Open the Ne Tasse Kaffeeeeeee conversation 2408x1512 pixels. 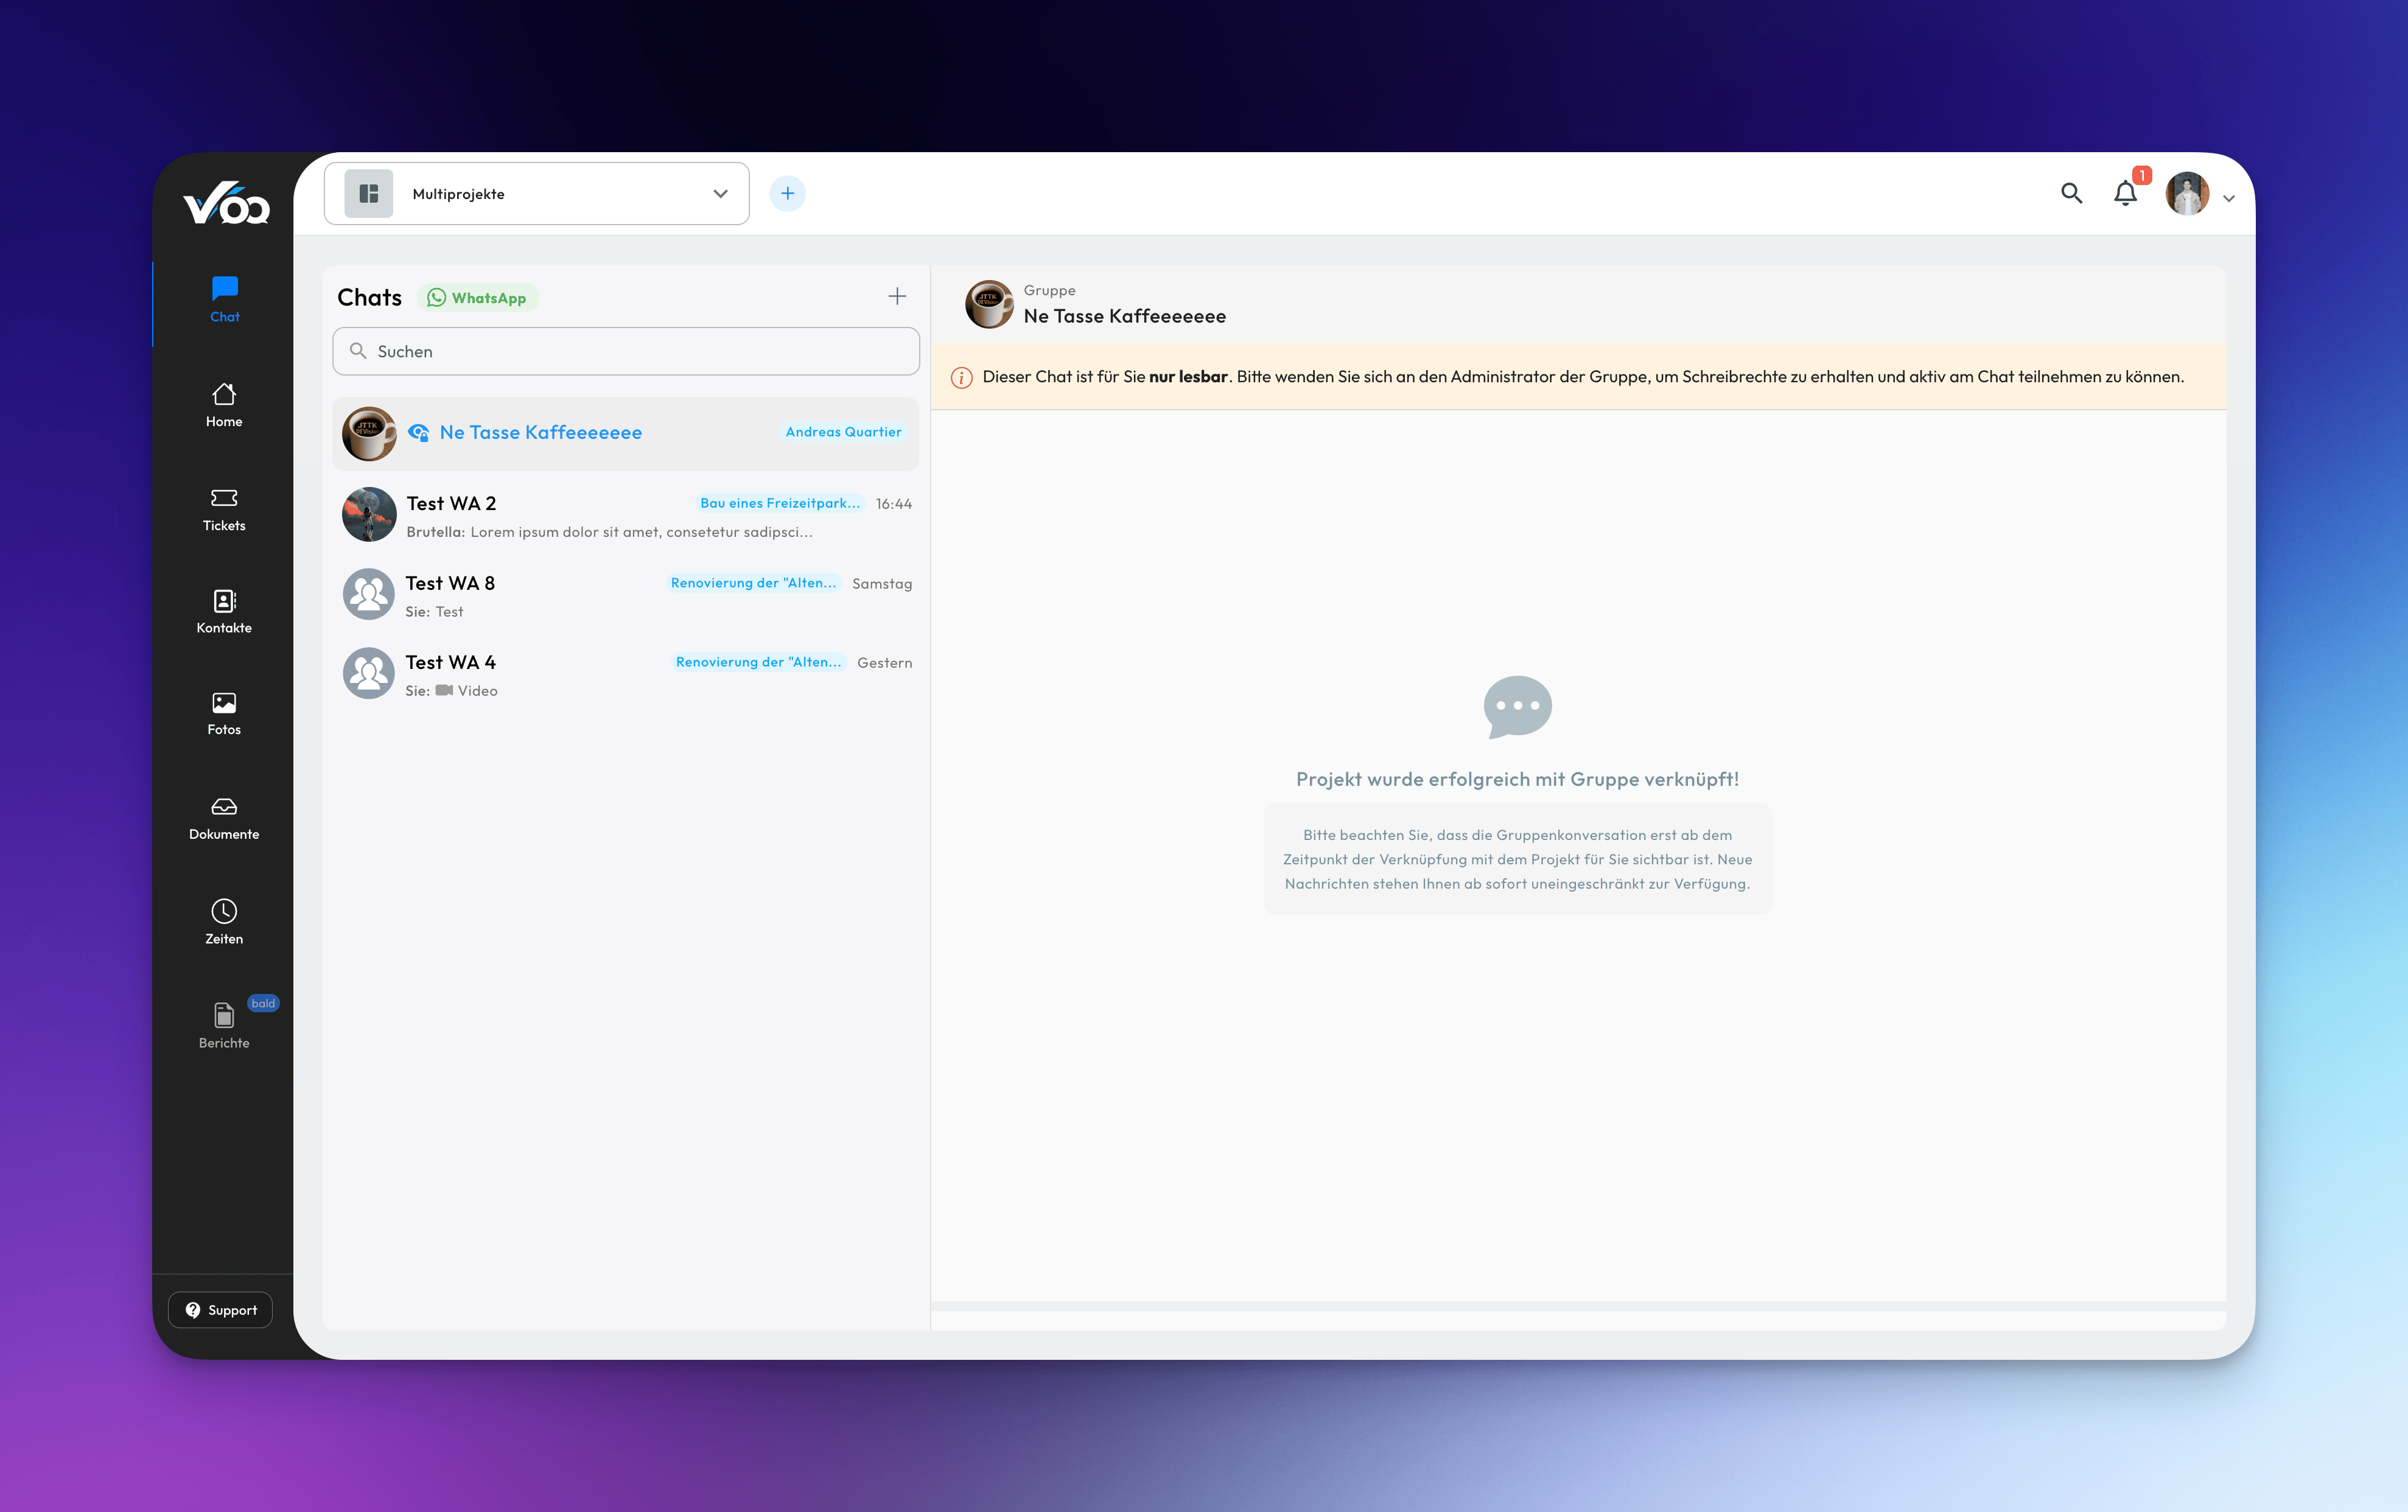[540, 432]
